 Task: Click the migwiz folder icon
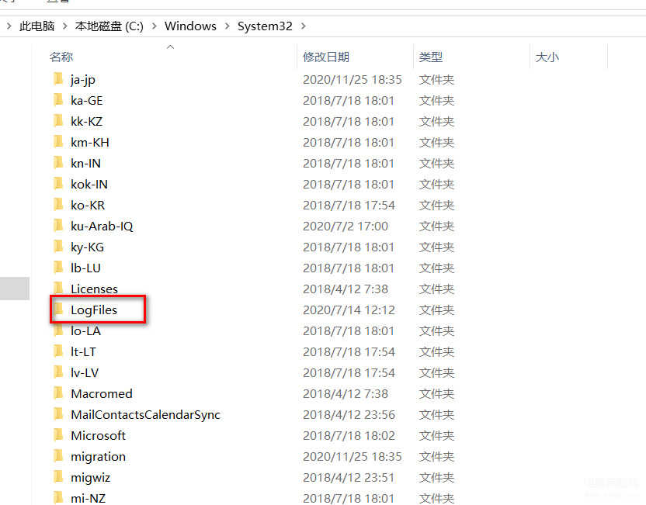point(58,477)
